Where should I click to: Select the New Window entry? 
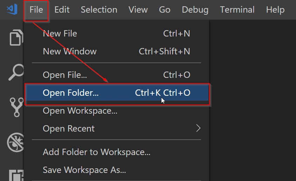(x=117, y=52)
